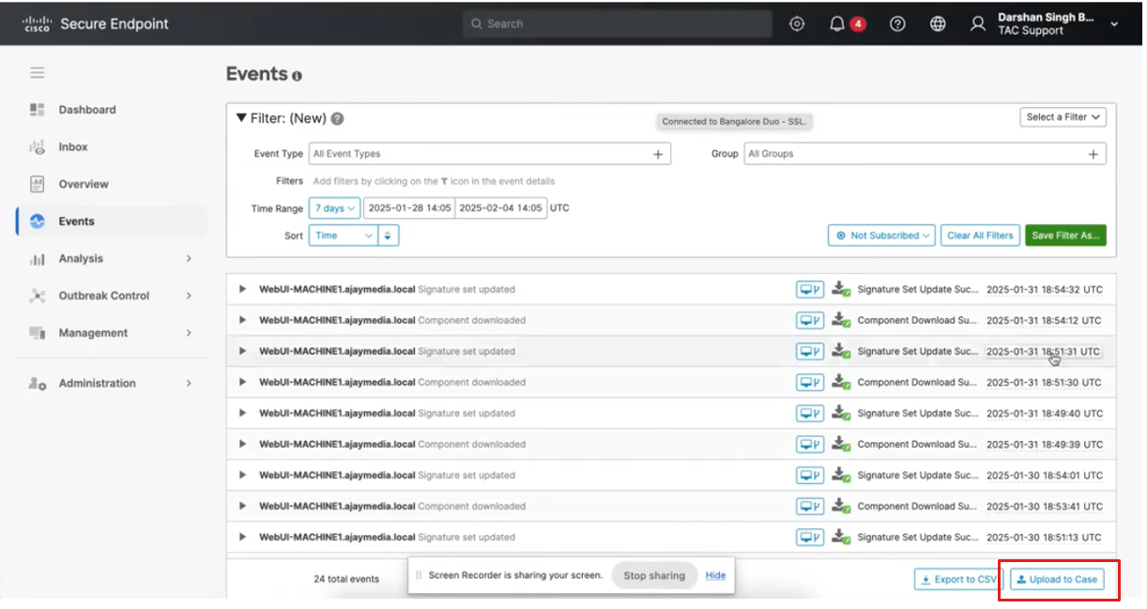
Task: Click Stop sharing in recorder bar
Action: pos(654,576)
